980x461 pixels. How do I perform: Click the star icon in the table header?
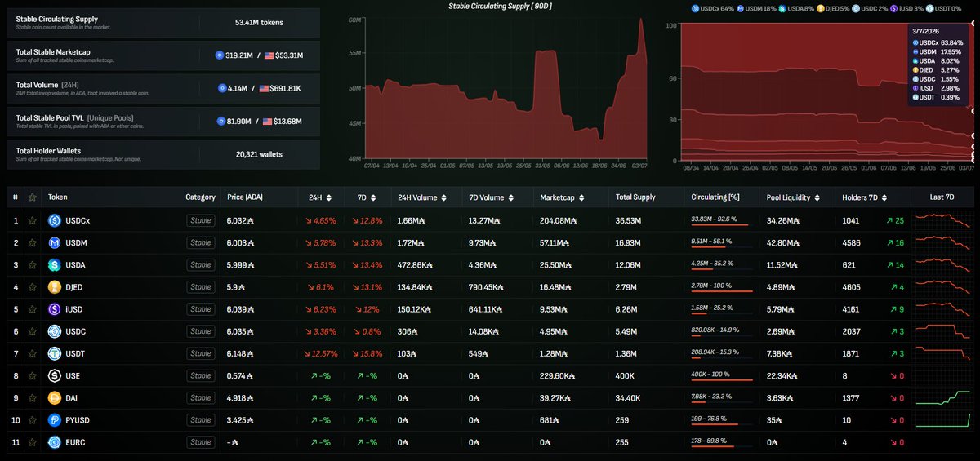point(33,197)
